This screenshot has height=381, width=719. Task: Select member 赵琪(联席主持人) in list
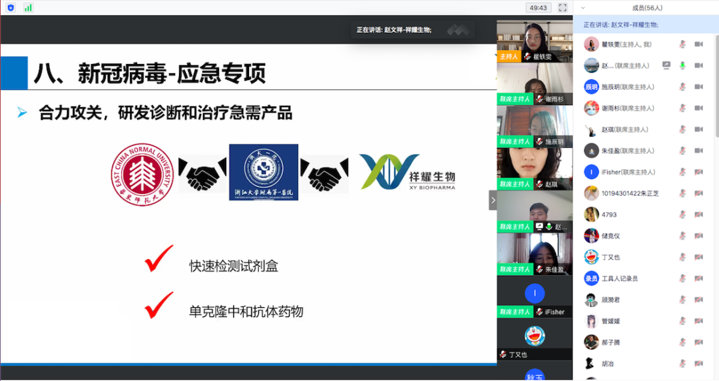[644, 129]
